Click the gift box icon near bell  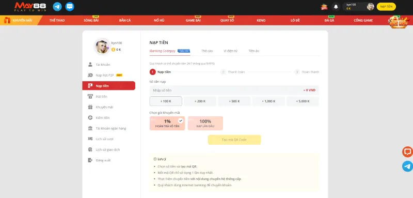click(x=324, y=7)
